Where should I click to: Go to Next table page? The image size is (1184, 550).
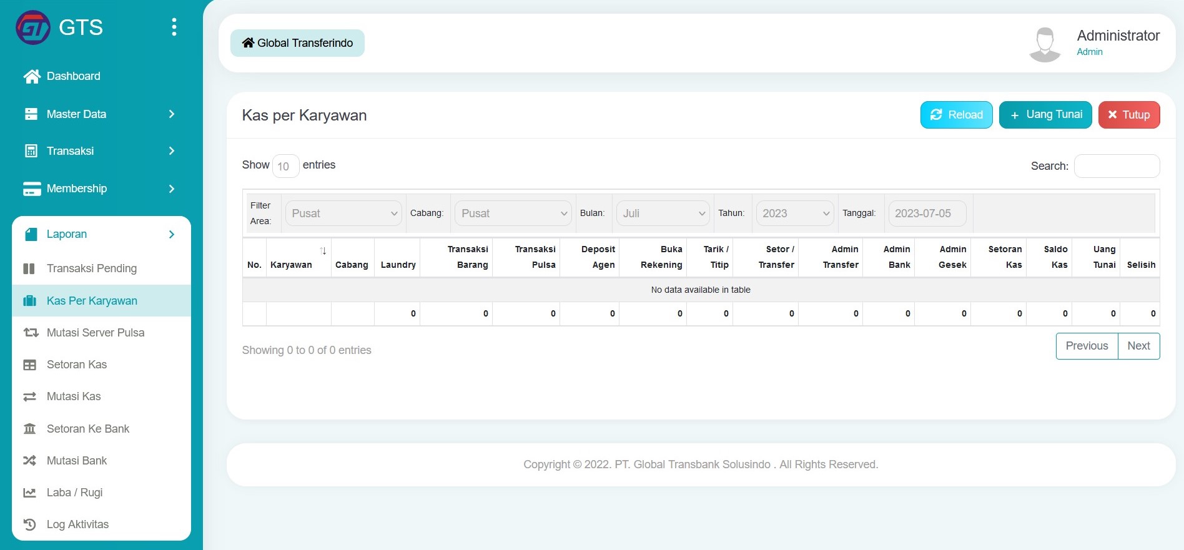coord(1138,346)
